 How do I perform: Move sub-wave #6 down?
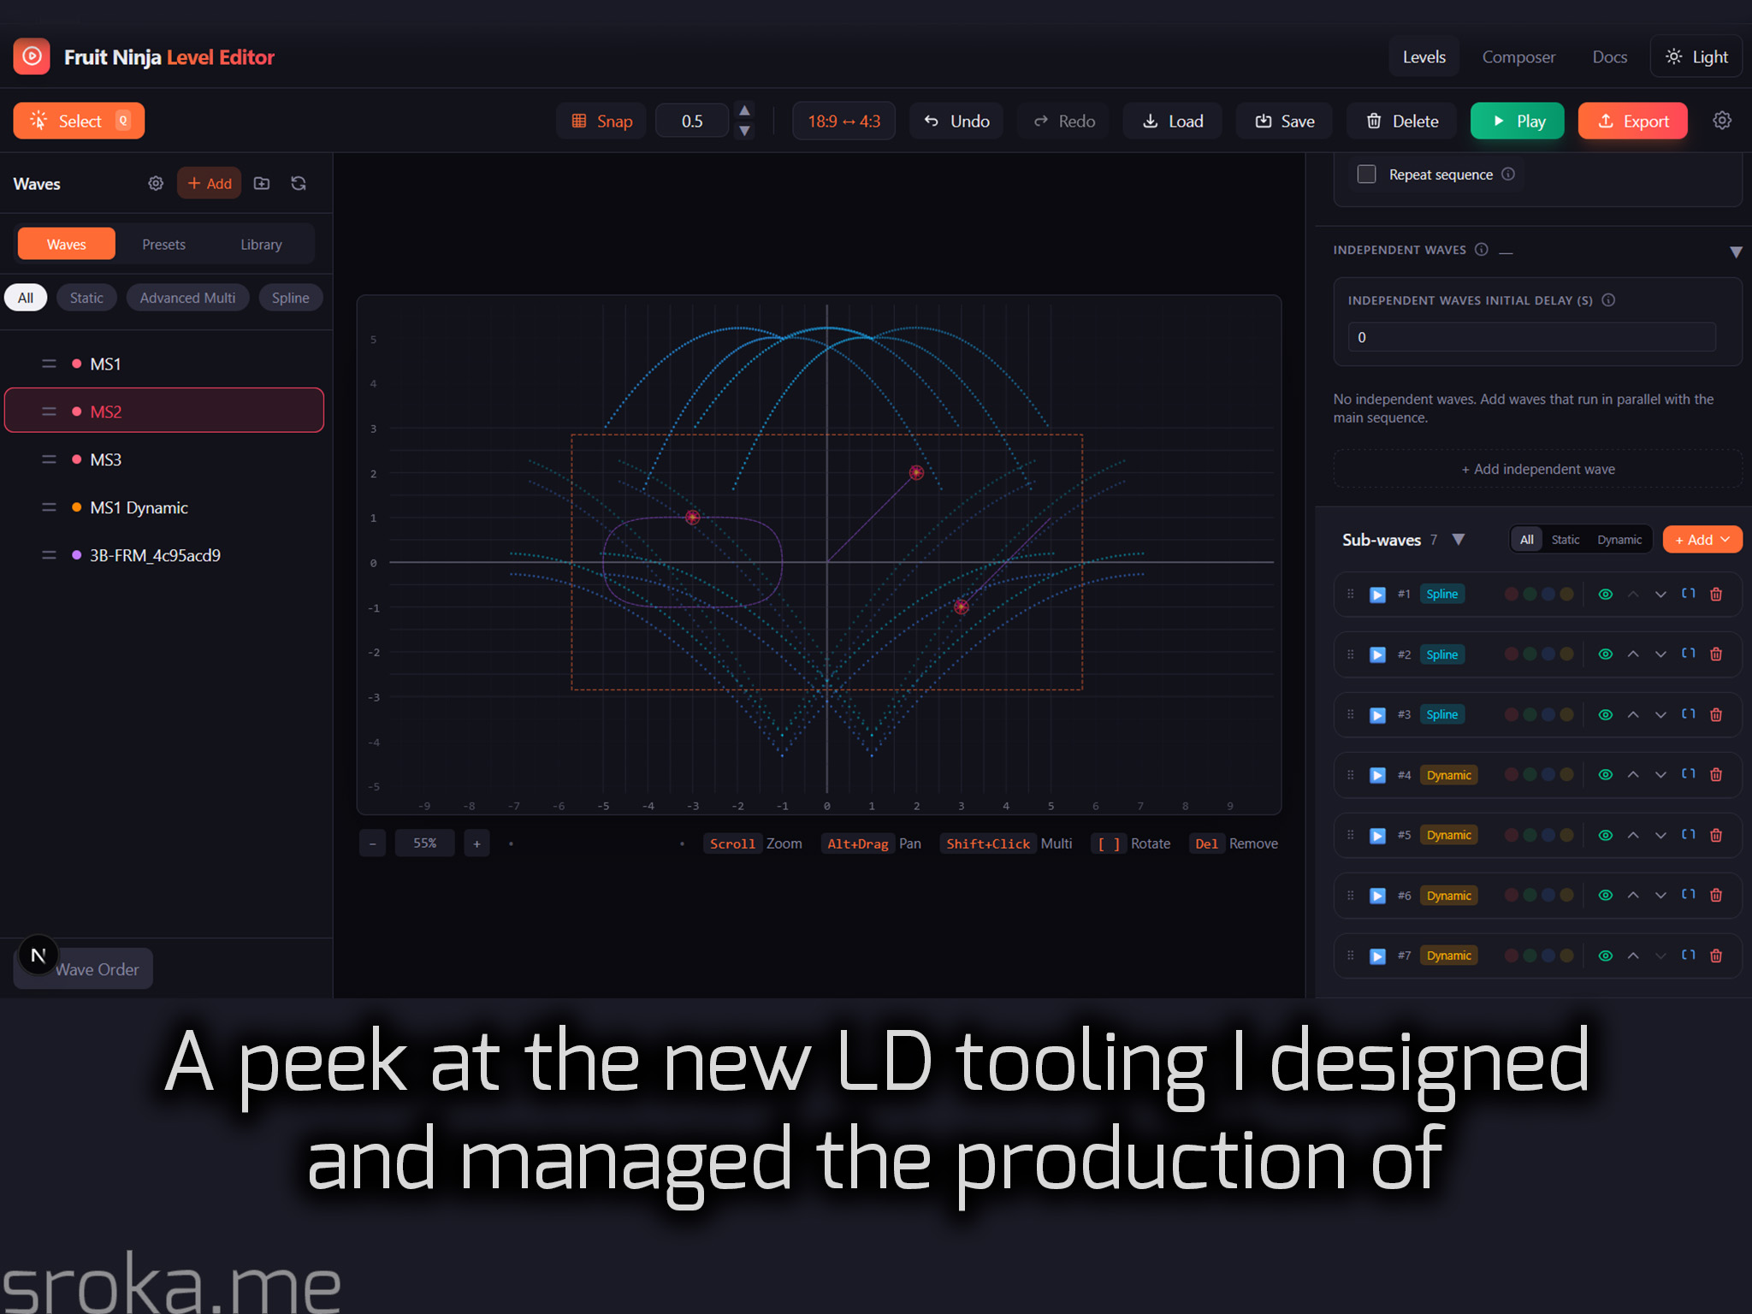point(1660,896)
